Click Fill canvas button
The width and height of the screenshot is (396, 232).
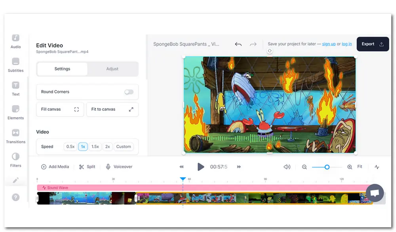[x=60, y=109]
